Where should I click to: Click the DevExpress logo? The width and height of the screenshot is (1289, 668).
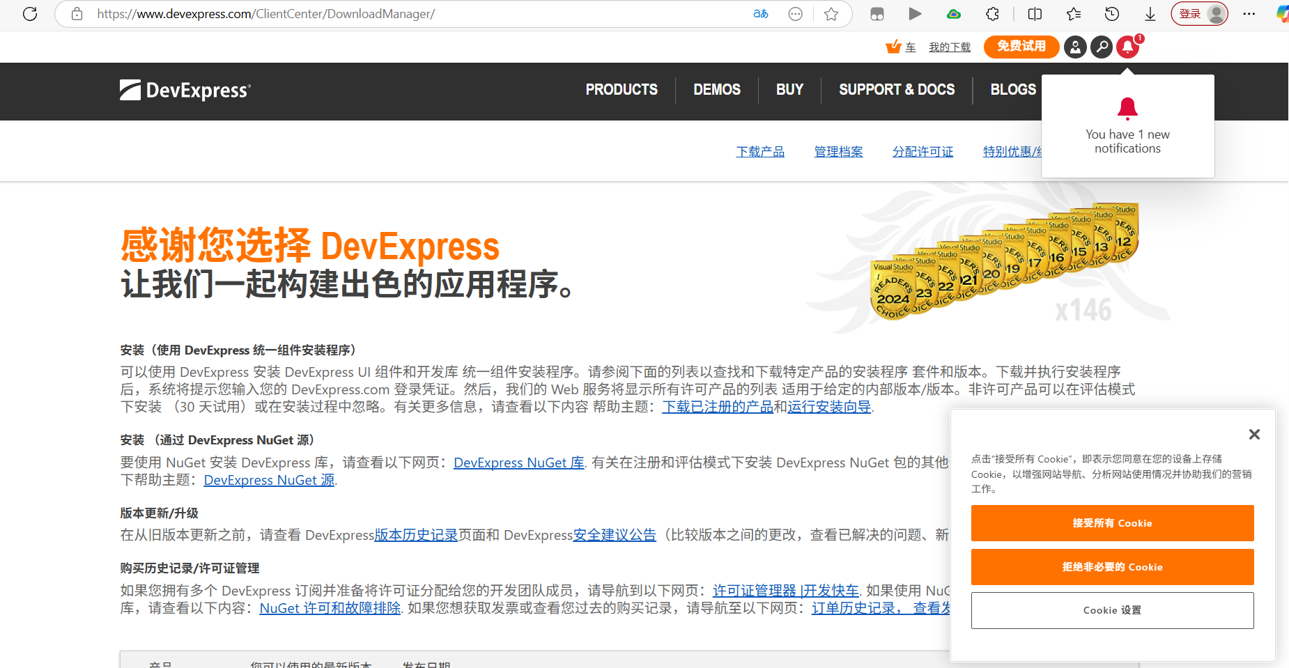pyautogui.click(x=184, y=89)
